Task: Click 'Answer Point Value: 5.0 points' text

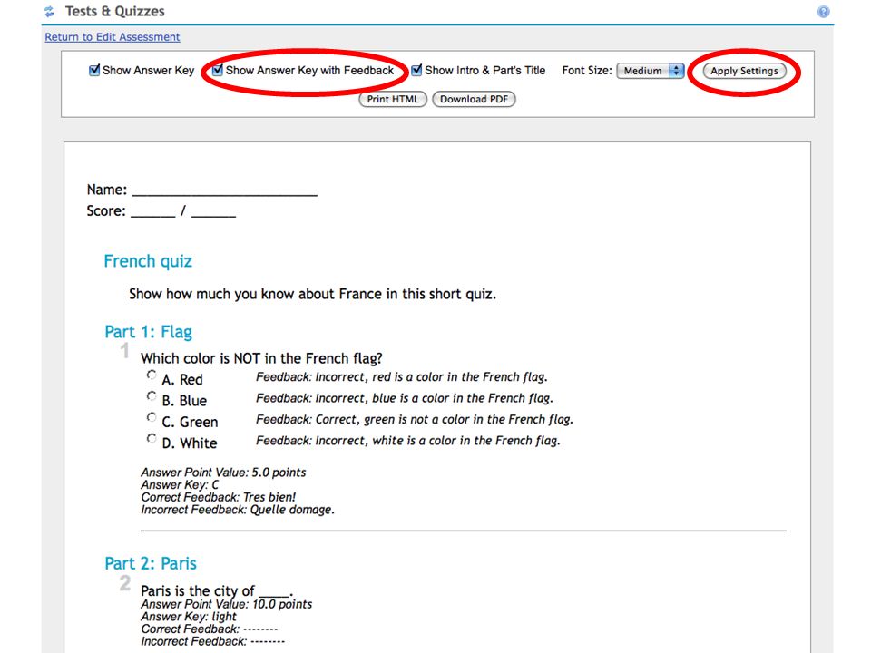Action: (223, 472)
